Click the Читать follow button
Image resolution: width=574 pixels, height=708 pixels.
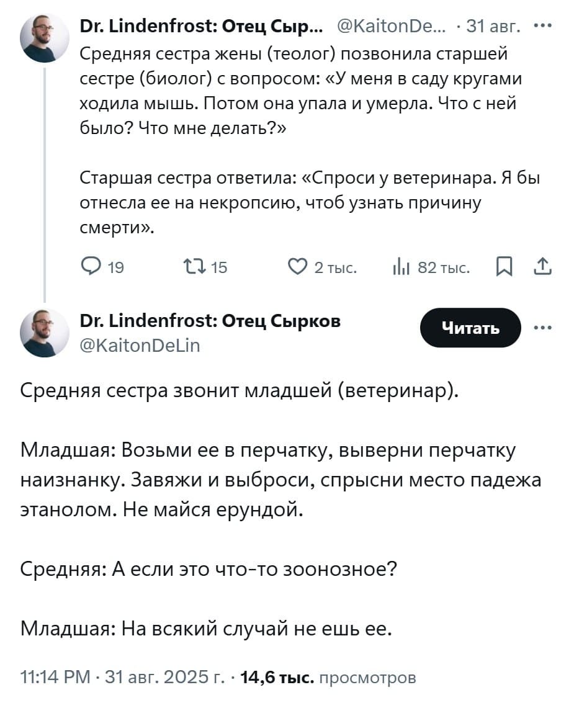coord(470,328)
